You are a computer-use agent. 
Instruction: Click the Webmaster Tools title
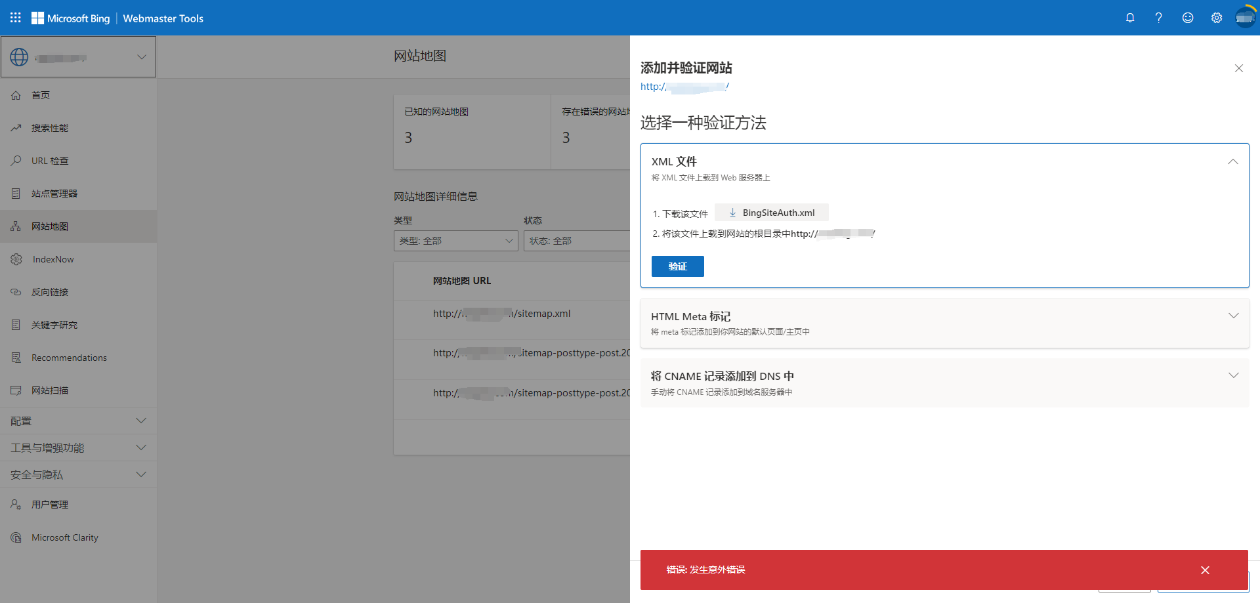coord(163,18)
